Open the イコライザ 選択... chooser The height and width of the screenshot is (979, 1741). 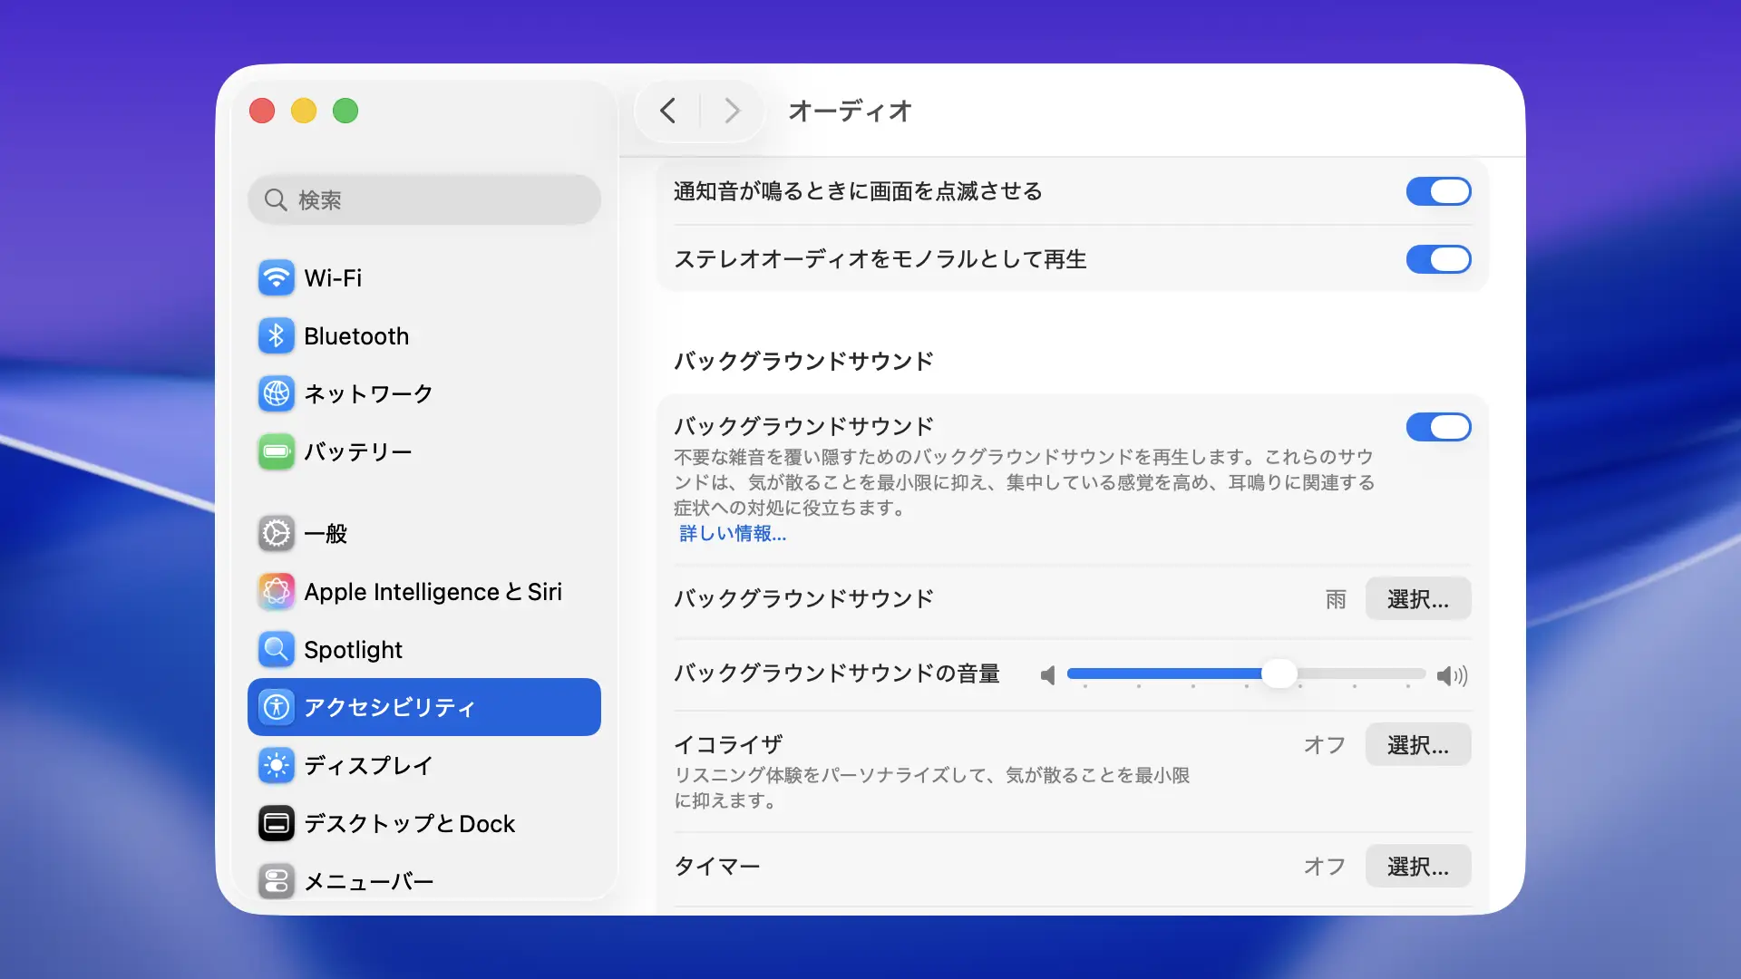(x=1417, y=745)
